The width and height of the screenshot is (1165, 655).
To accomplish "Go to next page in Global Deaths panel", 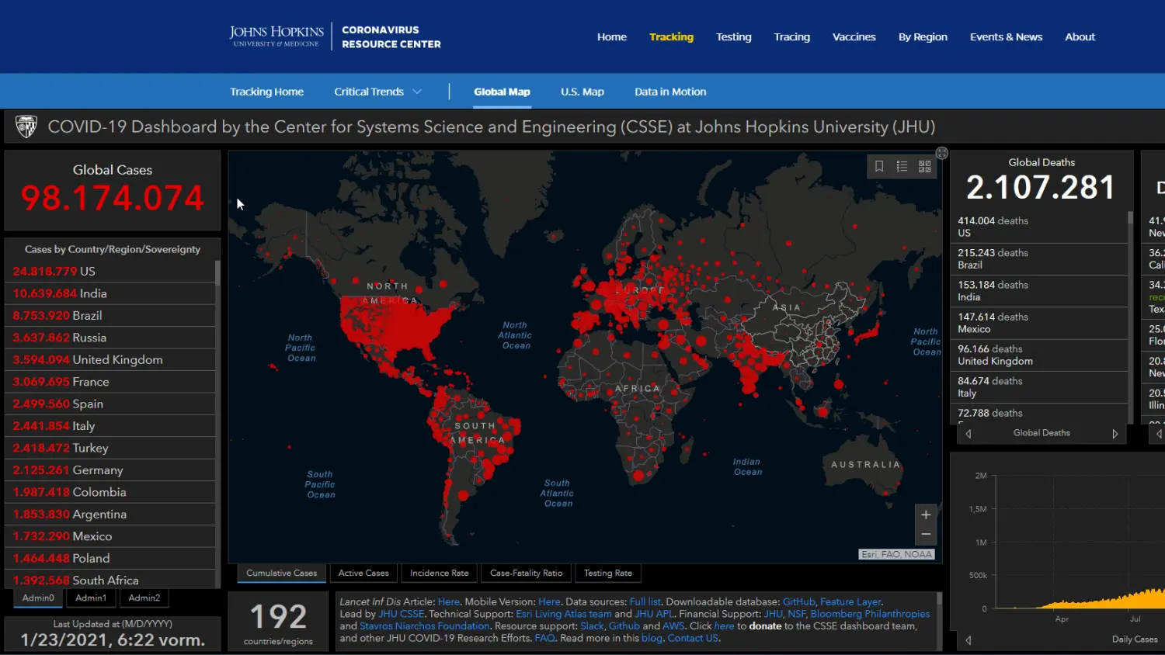I will [1115, 434].
